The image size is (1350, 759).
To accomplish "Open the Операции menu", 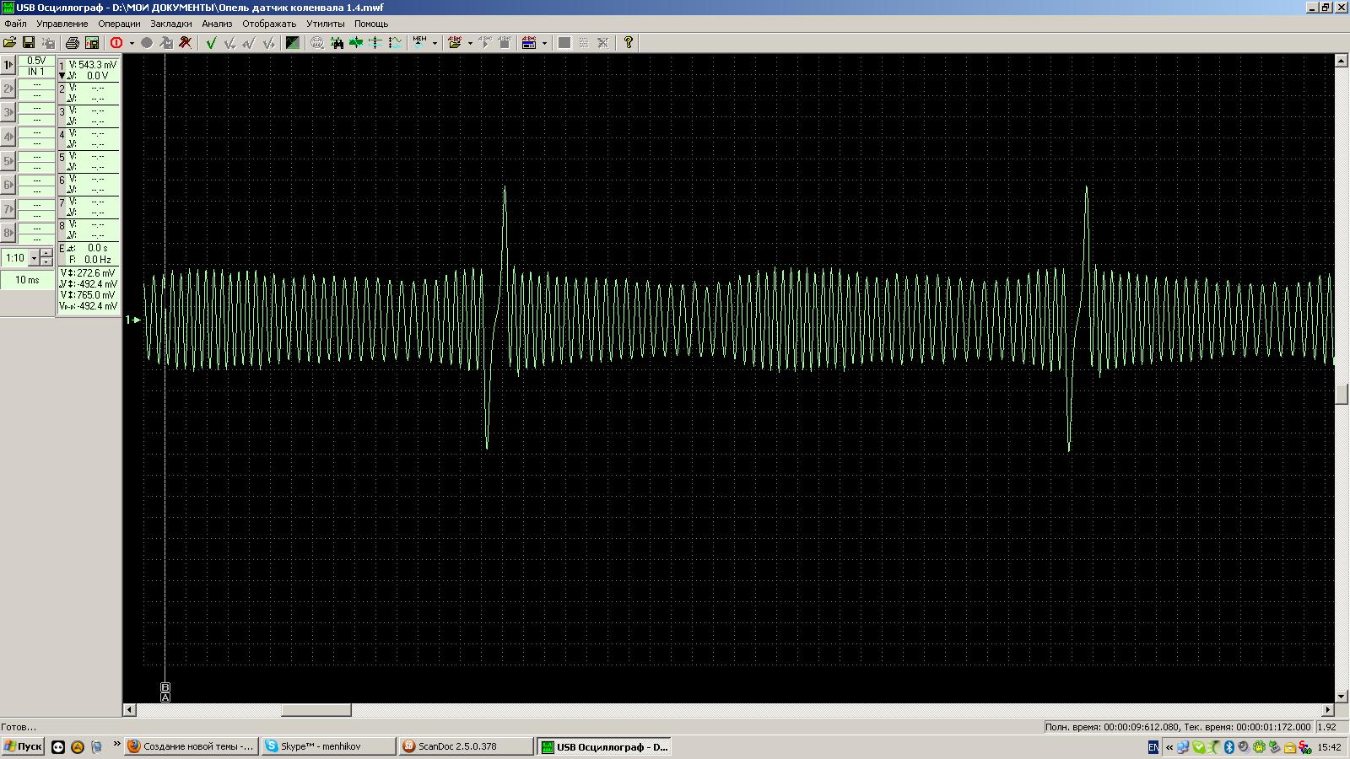I will point(119,24).
